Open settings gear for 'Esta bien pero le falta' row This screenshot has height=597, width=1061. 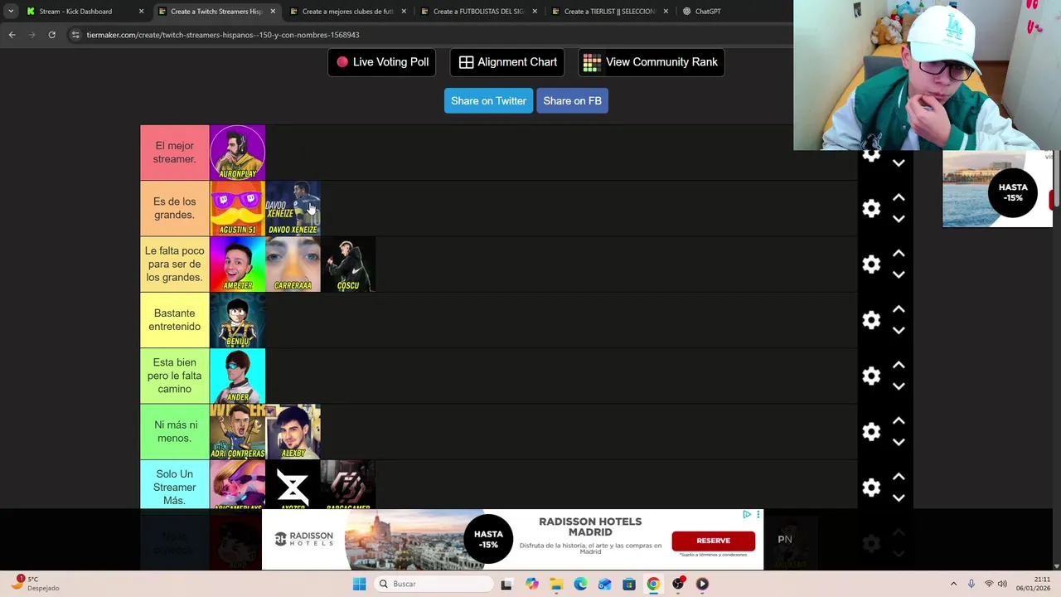[871, 376]
